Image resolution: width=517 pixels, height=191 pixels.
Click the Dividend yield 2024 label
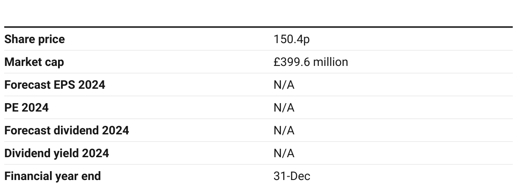click(56, 153)
